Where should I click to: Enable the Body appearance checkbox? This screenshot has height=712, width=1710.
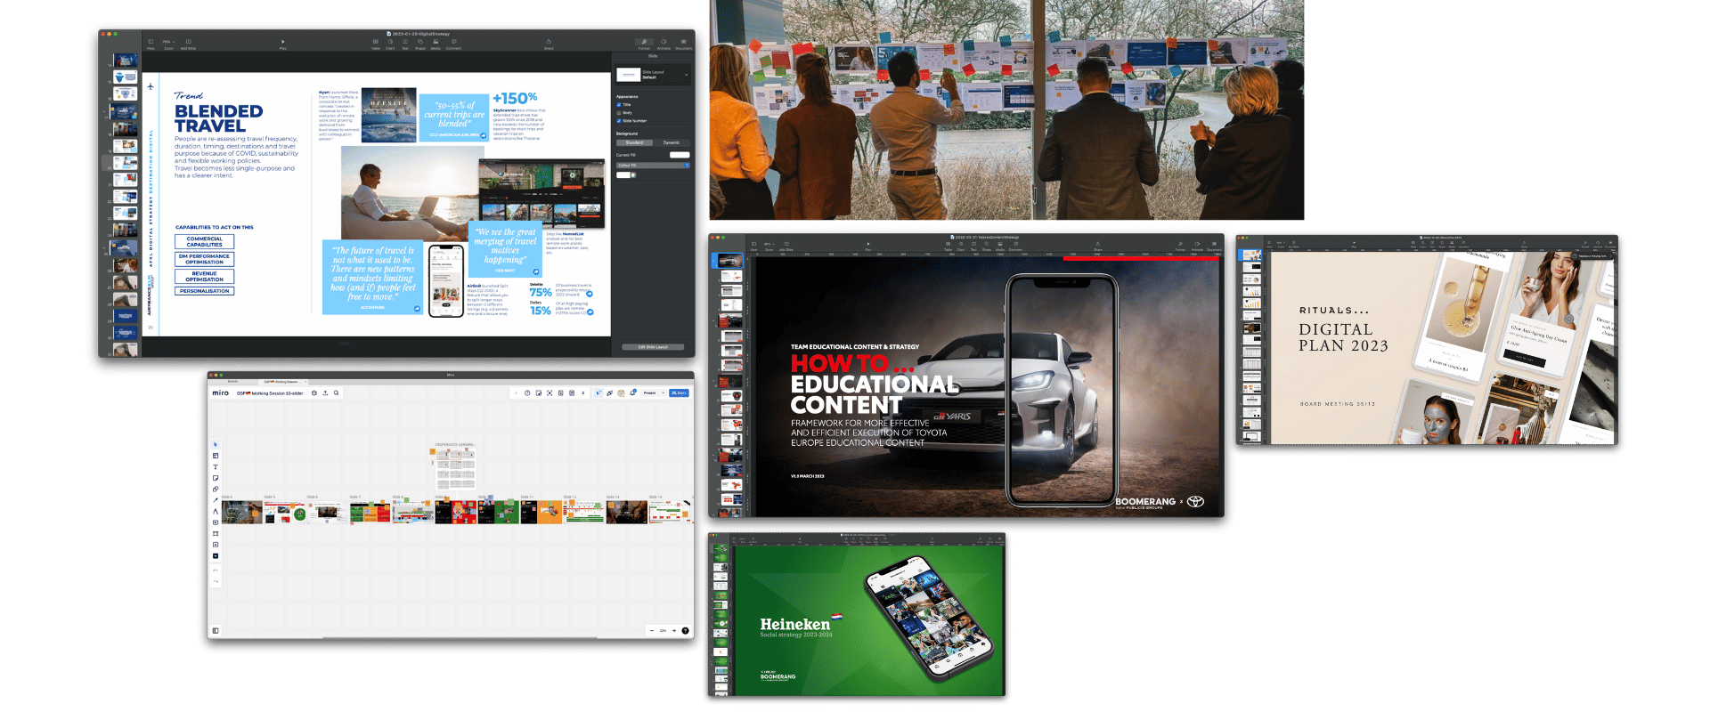coord(619,113)
